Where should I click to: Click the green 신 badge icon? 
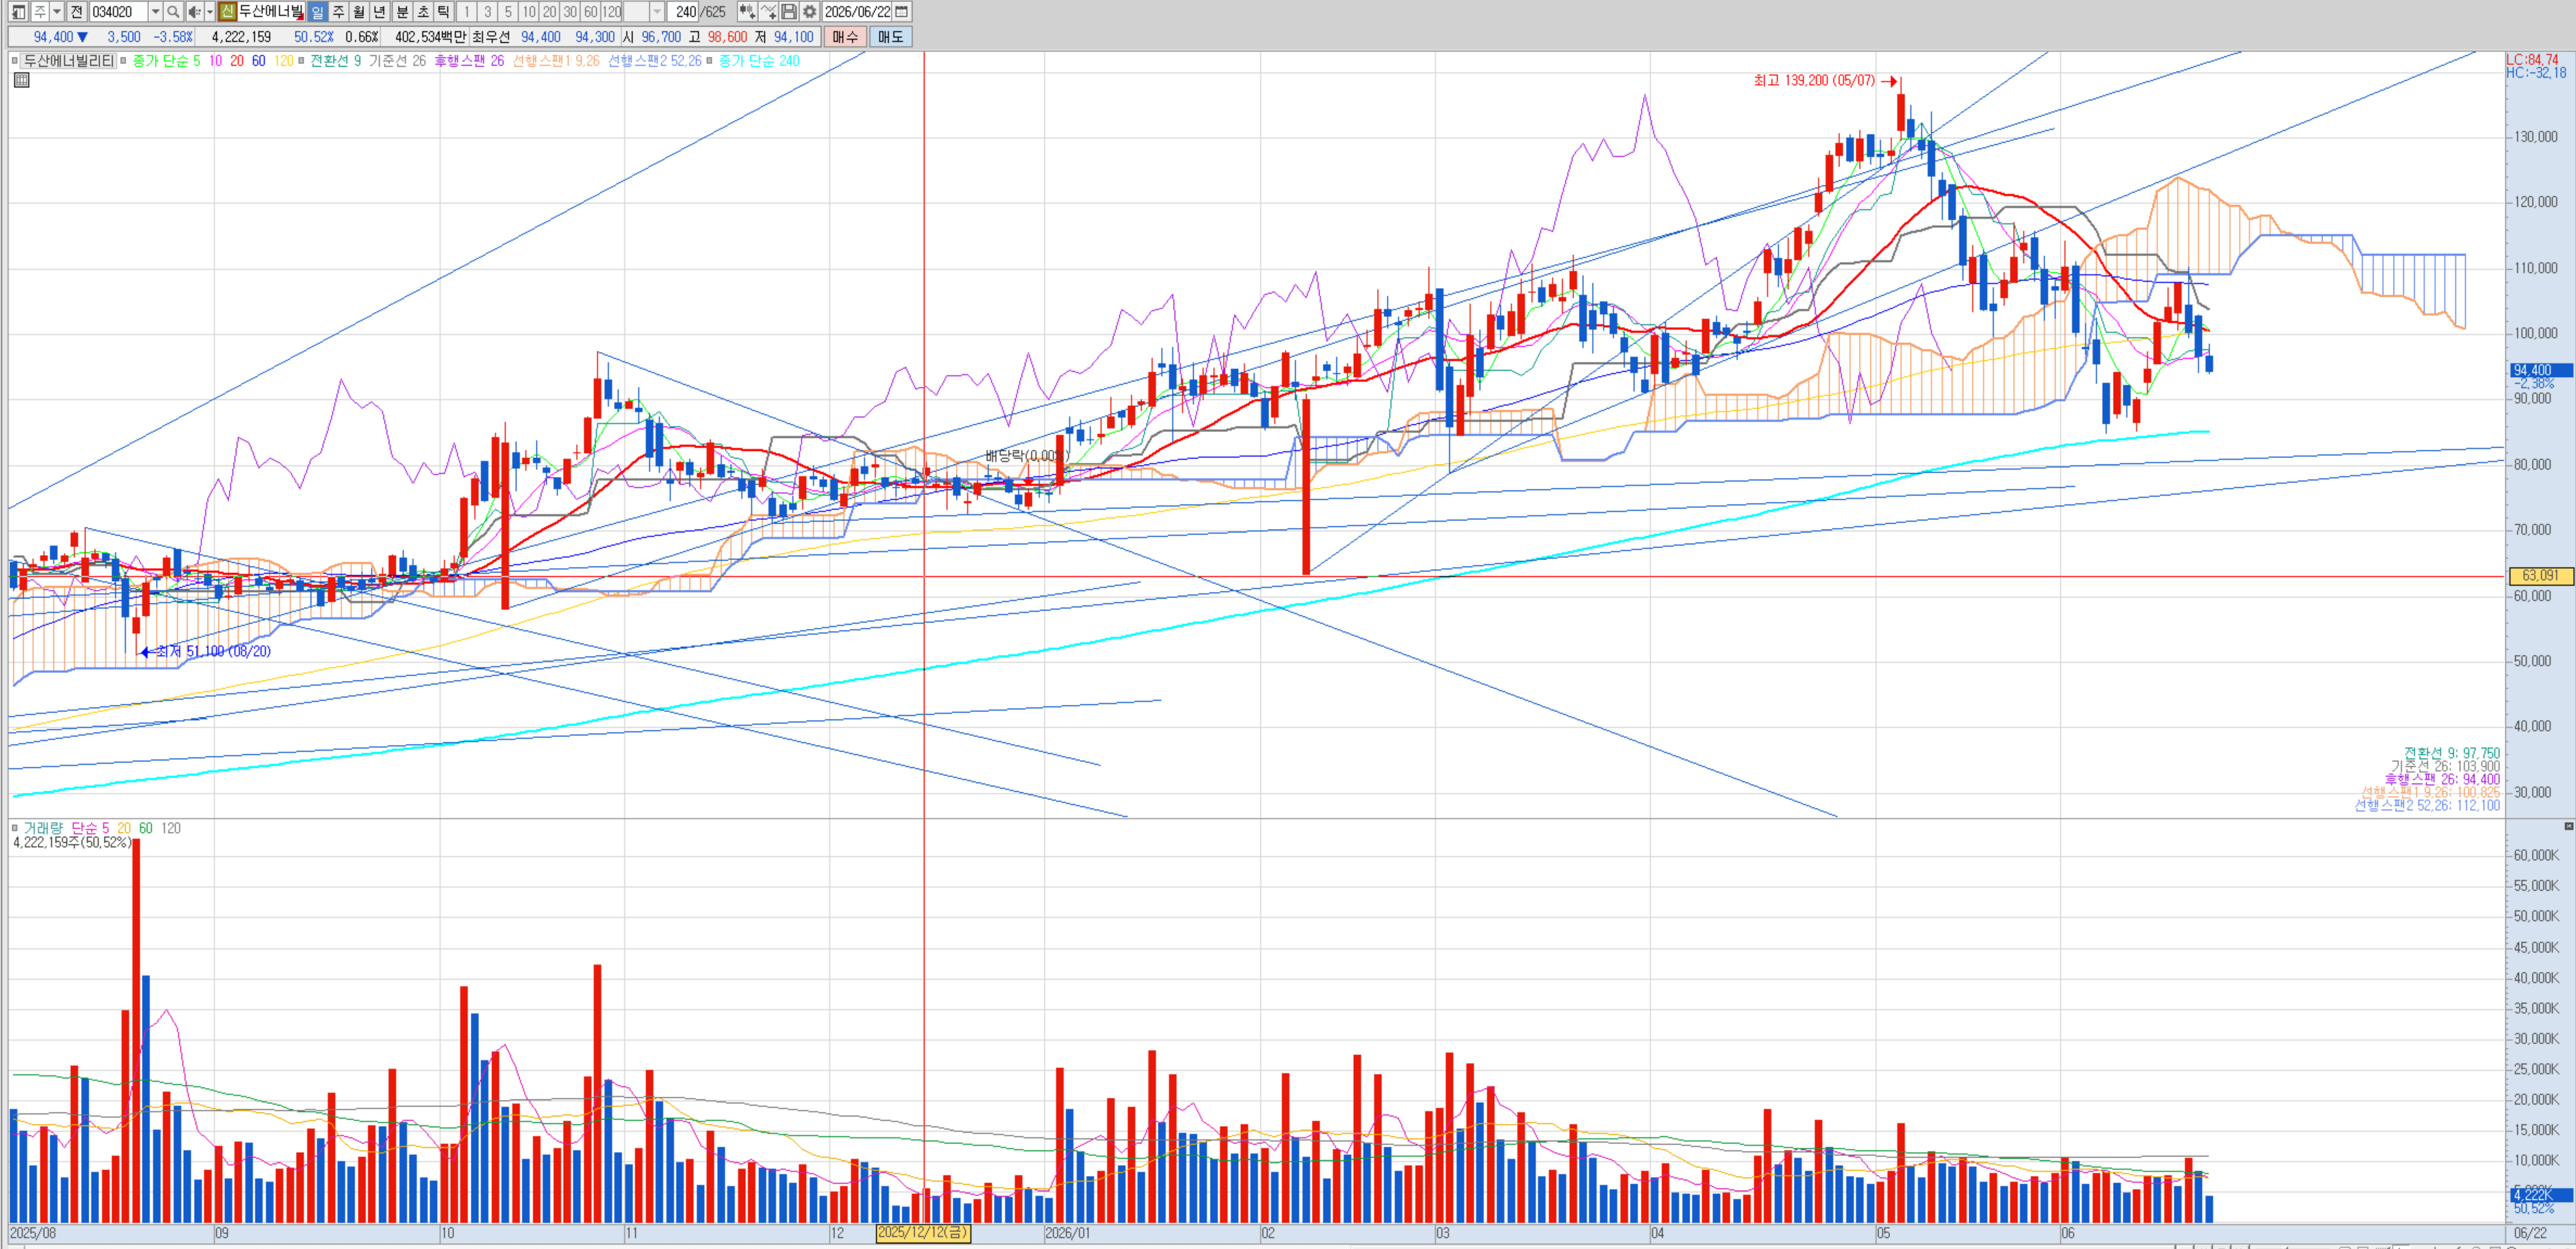point(227,12)
